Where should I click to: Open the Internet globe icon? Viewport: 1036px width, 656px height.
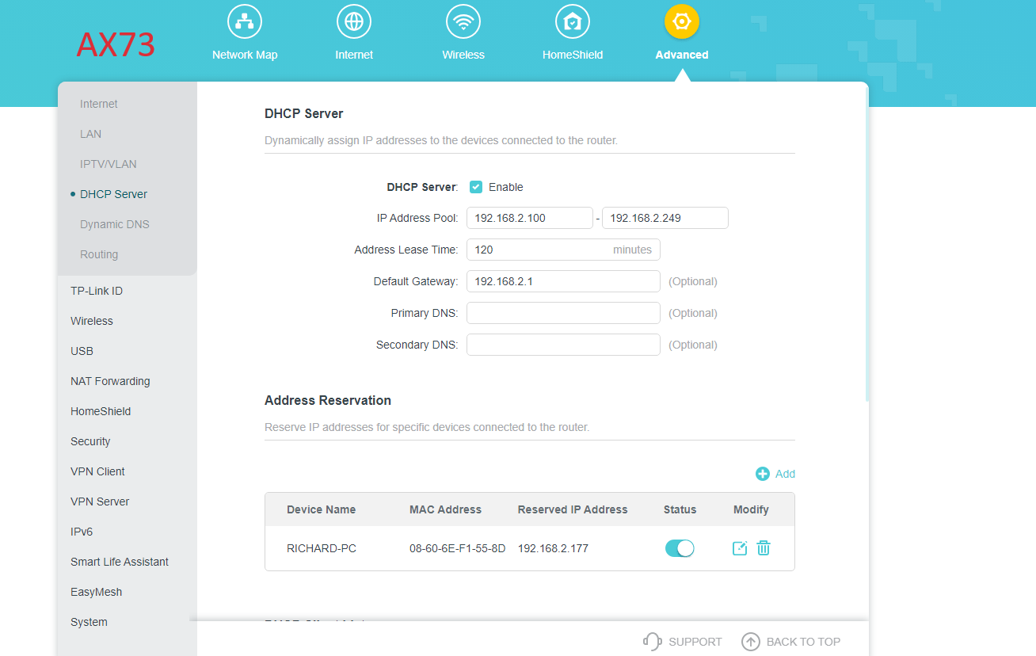point(354,21)
